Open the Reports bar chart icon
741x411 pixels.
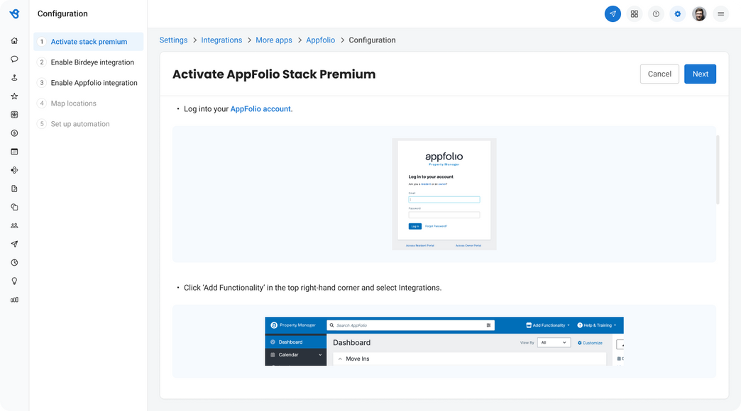coord(14,300)
